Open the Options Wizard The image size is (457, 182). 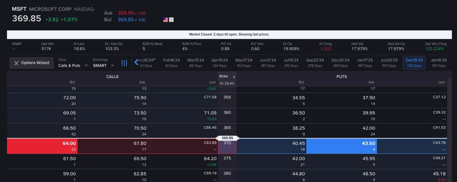click(32, 62)
